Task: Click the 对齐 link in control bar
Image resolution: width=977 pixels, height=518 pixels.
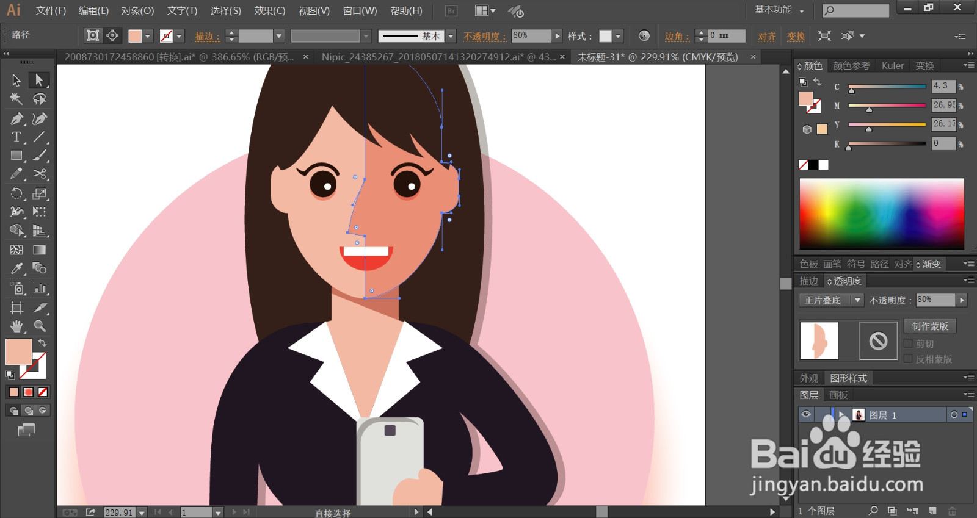Action: [767, 37]
